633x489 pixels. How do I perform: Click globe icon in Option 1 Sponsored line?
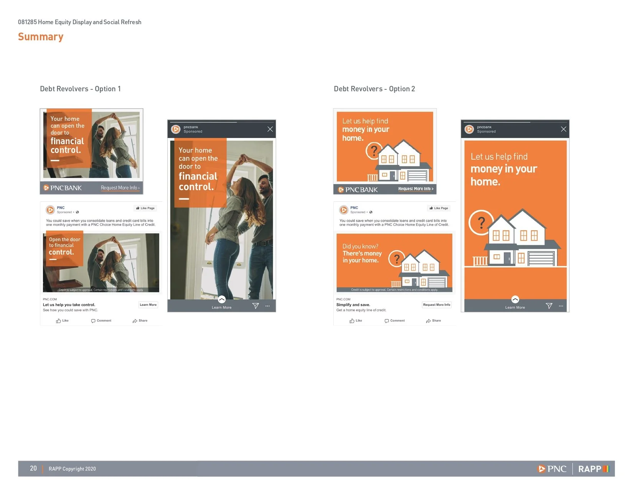(77, 212)
